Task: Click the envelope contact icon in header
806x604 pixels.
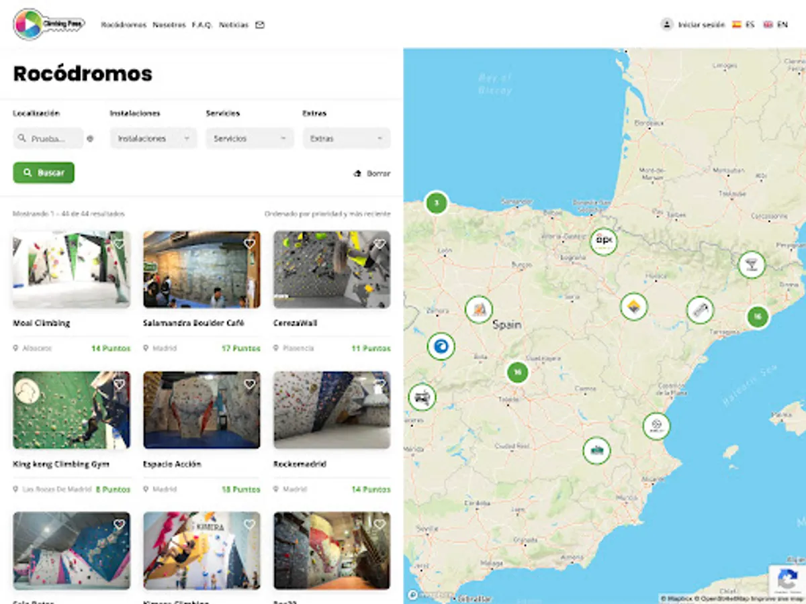Action: click(260, 25)
